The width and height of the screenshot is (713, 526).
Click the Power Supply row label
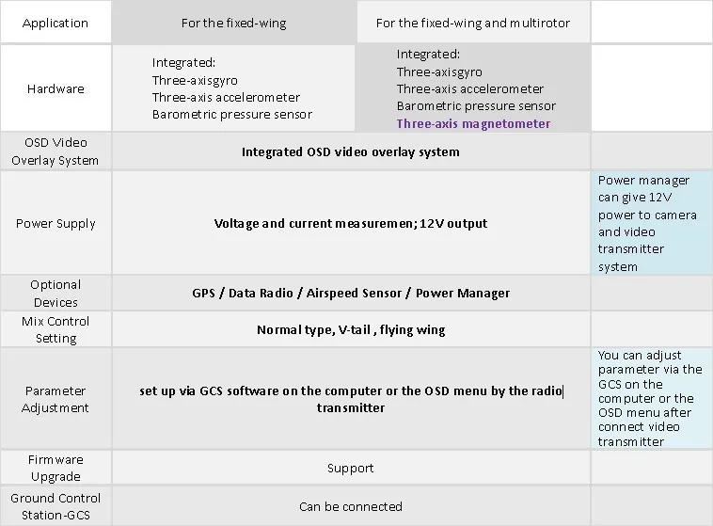click(55, 223)
